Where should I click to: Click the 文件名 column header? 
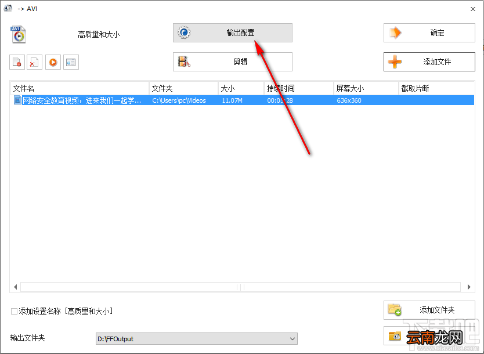pos(80,89)
